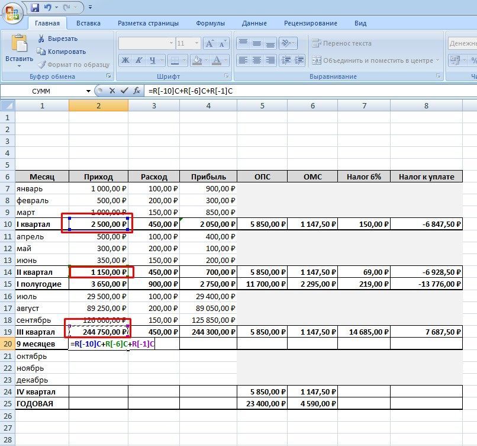Open the name box dropdown next to СУММ
477x446 pixels.
click(x=89, y=91)
